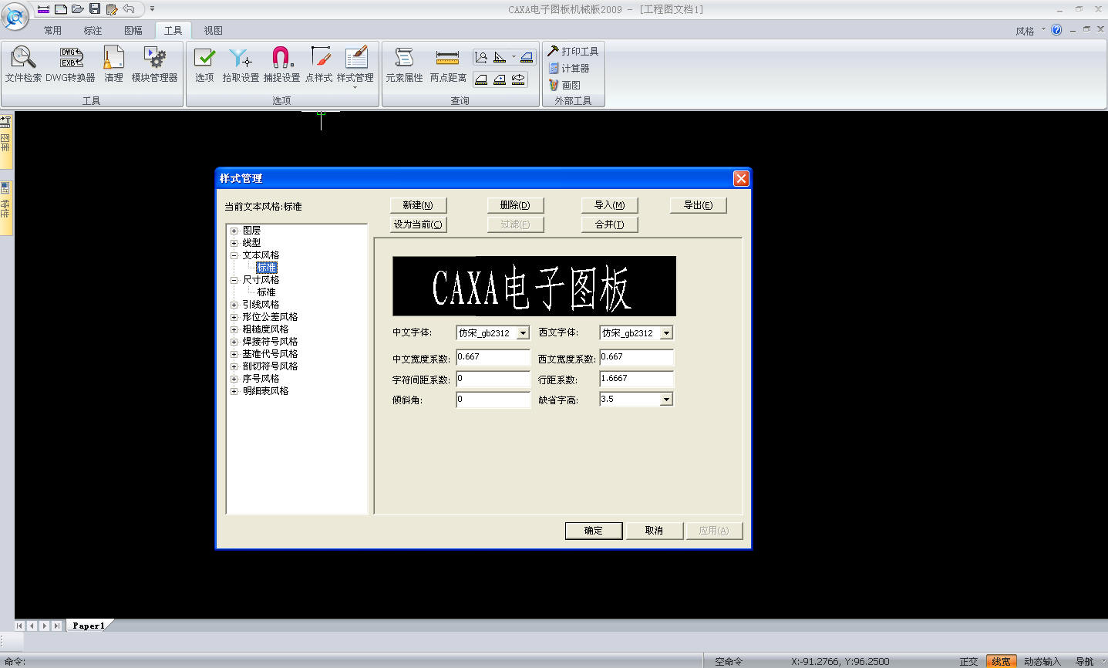Toggle 线宽 line width display in status bar
This screenshot has height=668, width=1108.
coord(1001,662)
